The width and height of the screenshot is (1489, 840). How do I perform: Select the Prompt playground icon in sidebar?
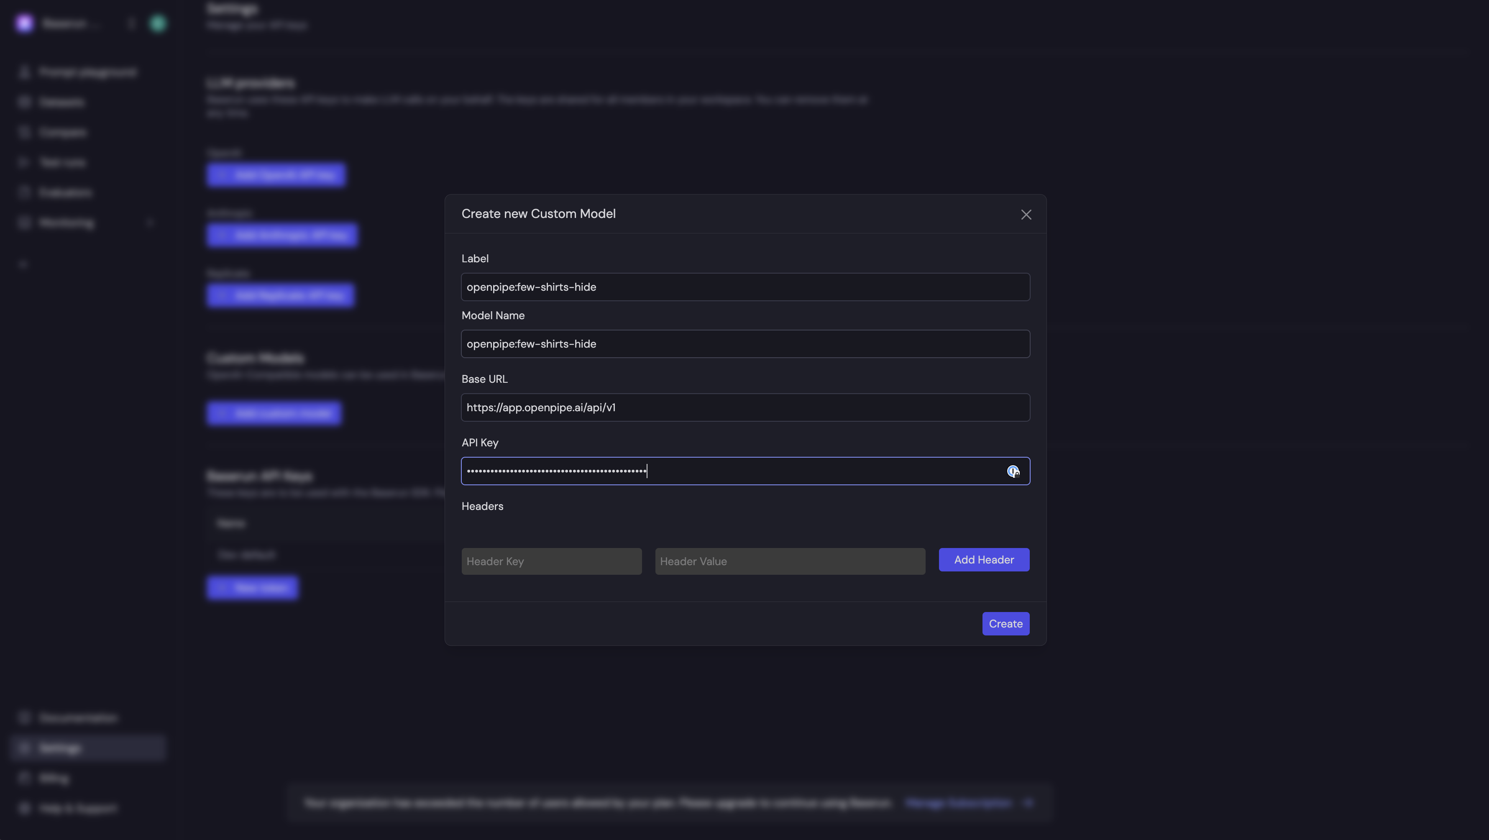coord(24,72)
